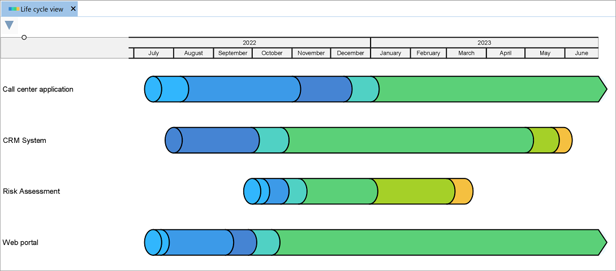
Task: Click the timeline zoom slider handle
Action: click(x=24, y=37)
